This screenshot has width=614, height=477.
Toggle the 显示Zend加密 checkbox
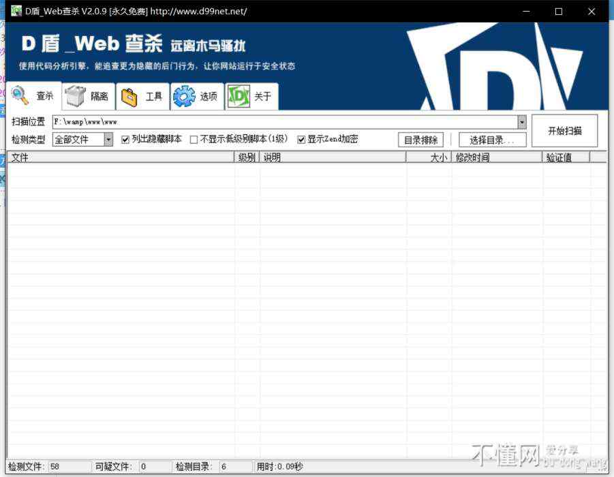click(x=301, y=140)
